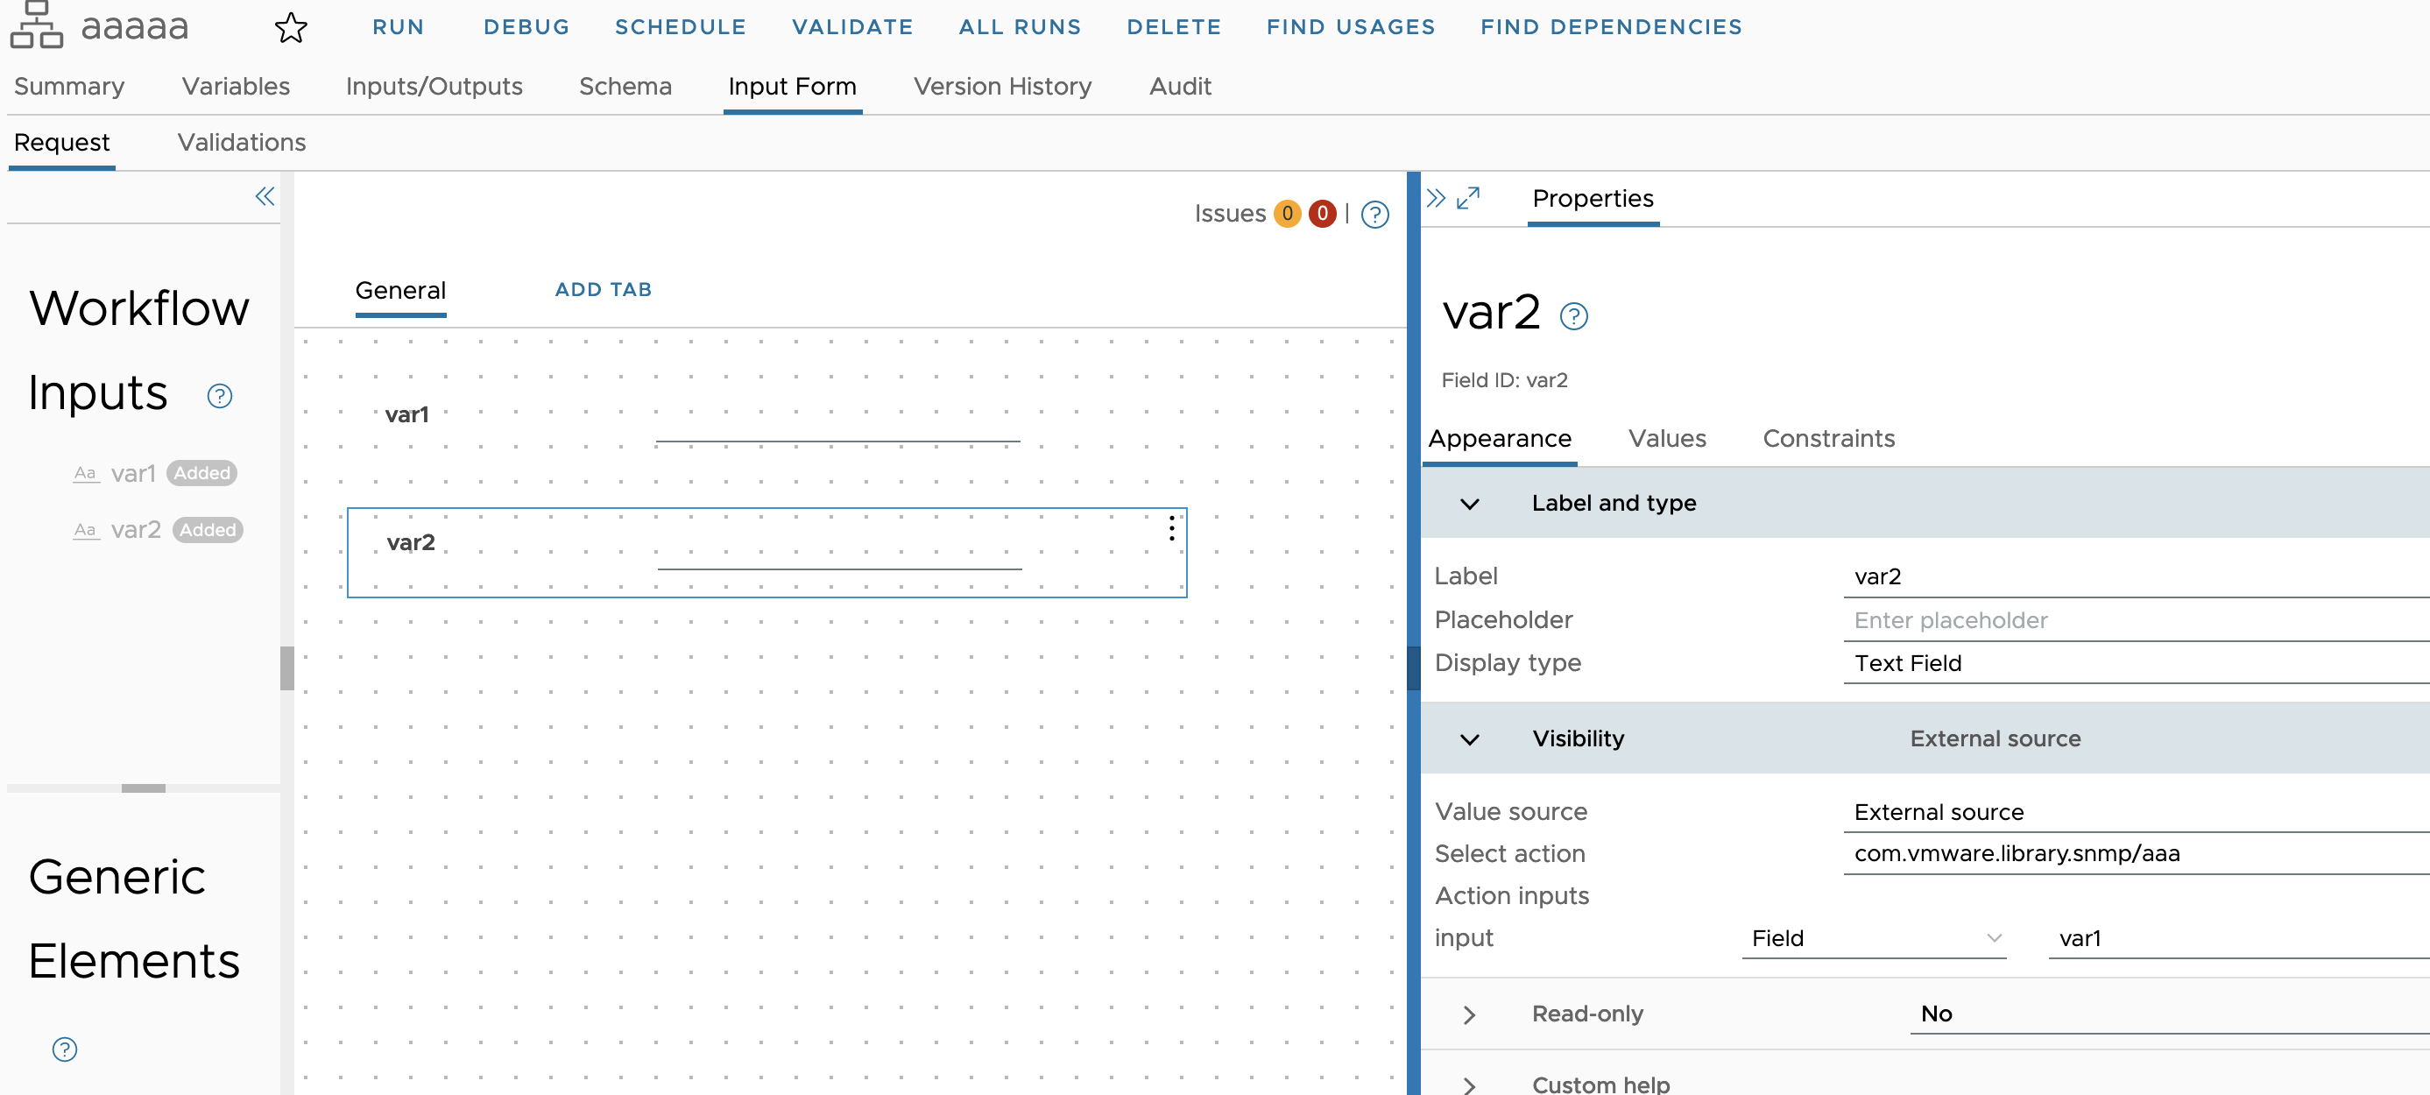The width and height of the screenshot is (2430, 1095).
Task: Click ADD TAB to create a form tab
Action: pos(603,290)
